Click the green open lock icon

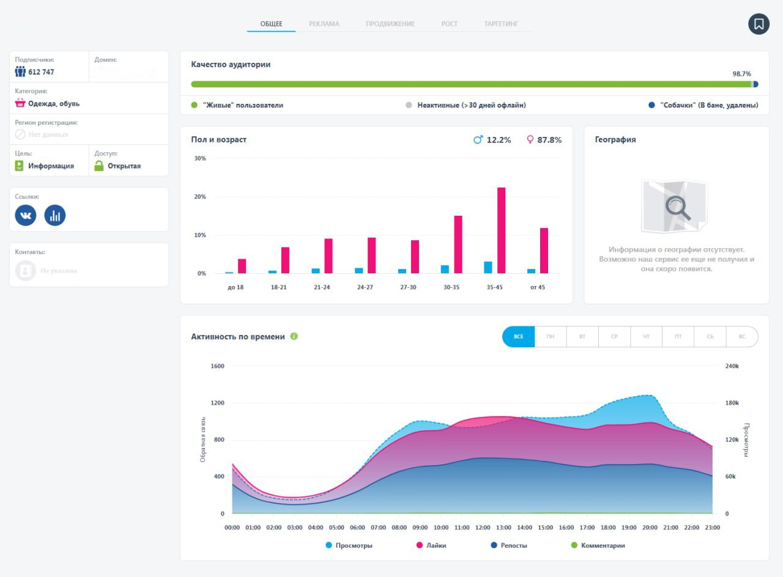point(99,166)
